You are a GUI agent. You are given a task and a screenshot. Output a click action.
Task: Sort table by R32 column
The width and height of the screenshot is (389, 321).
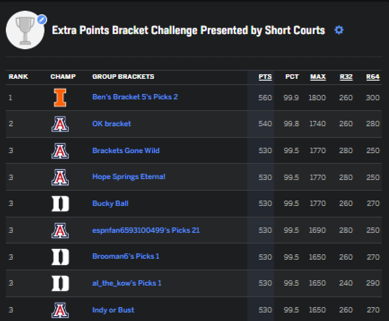346,77
